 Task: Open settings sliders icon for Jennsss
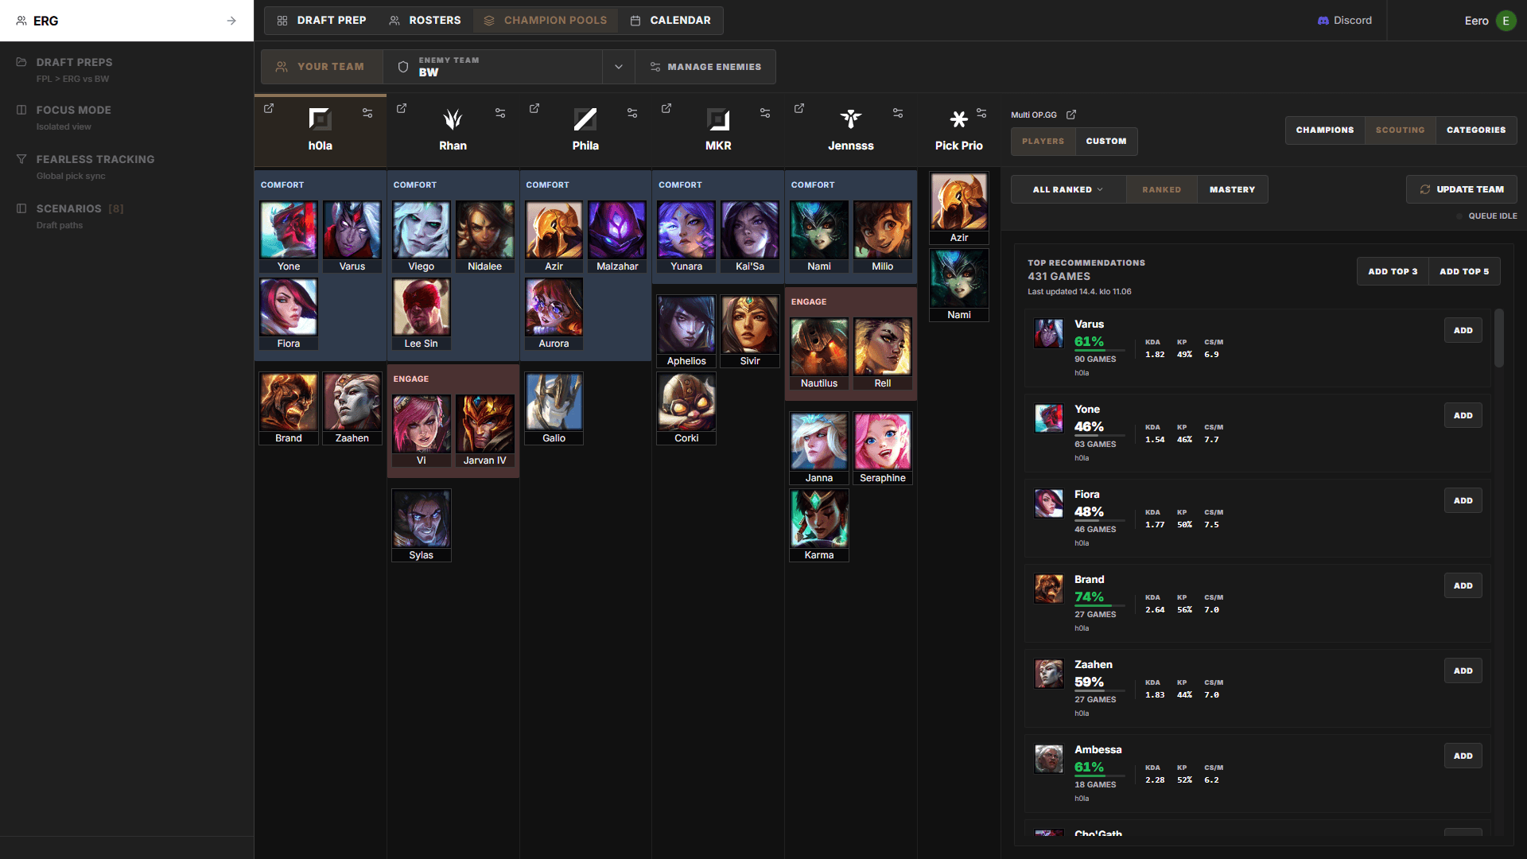pos(898,113)
